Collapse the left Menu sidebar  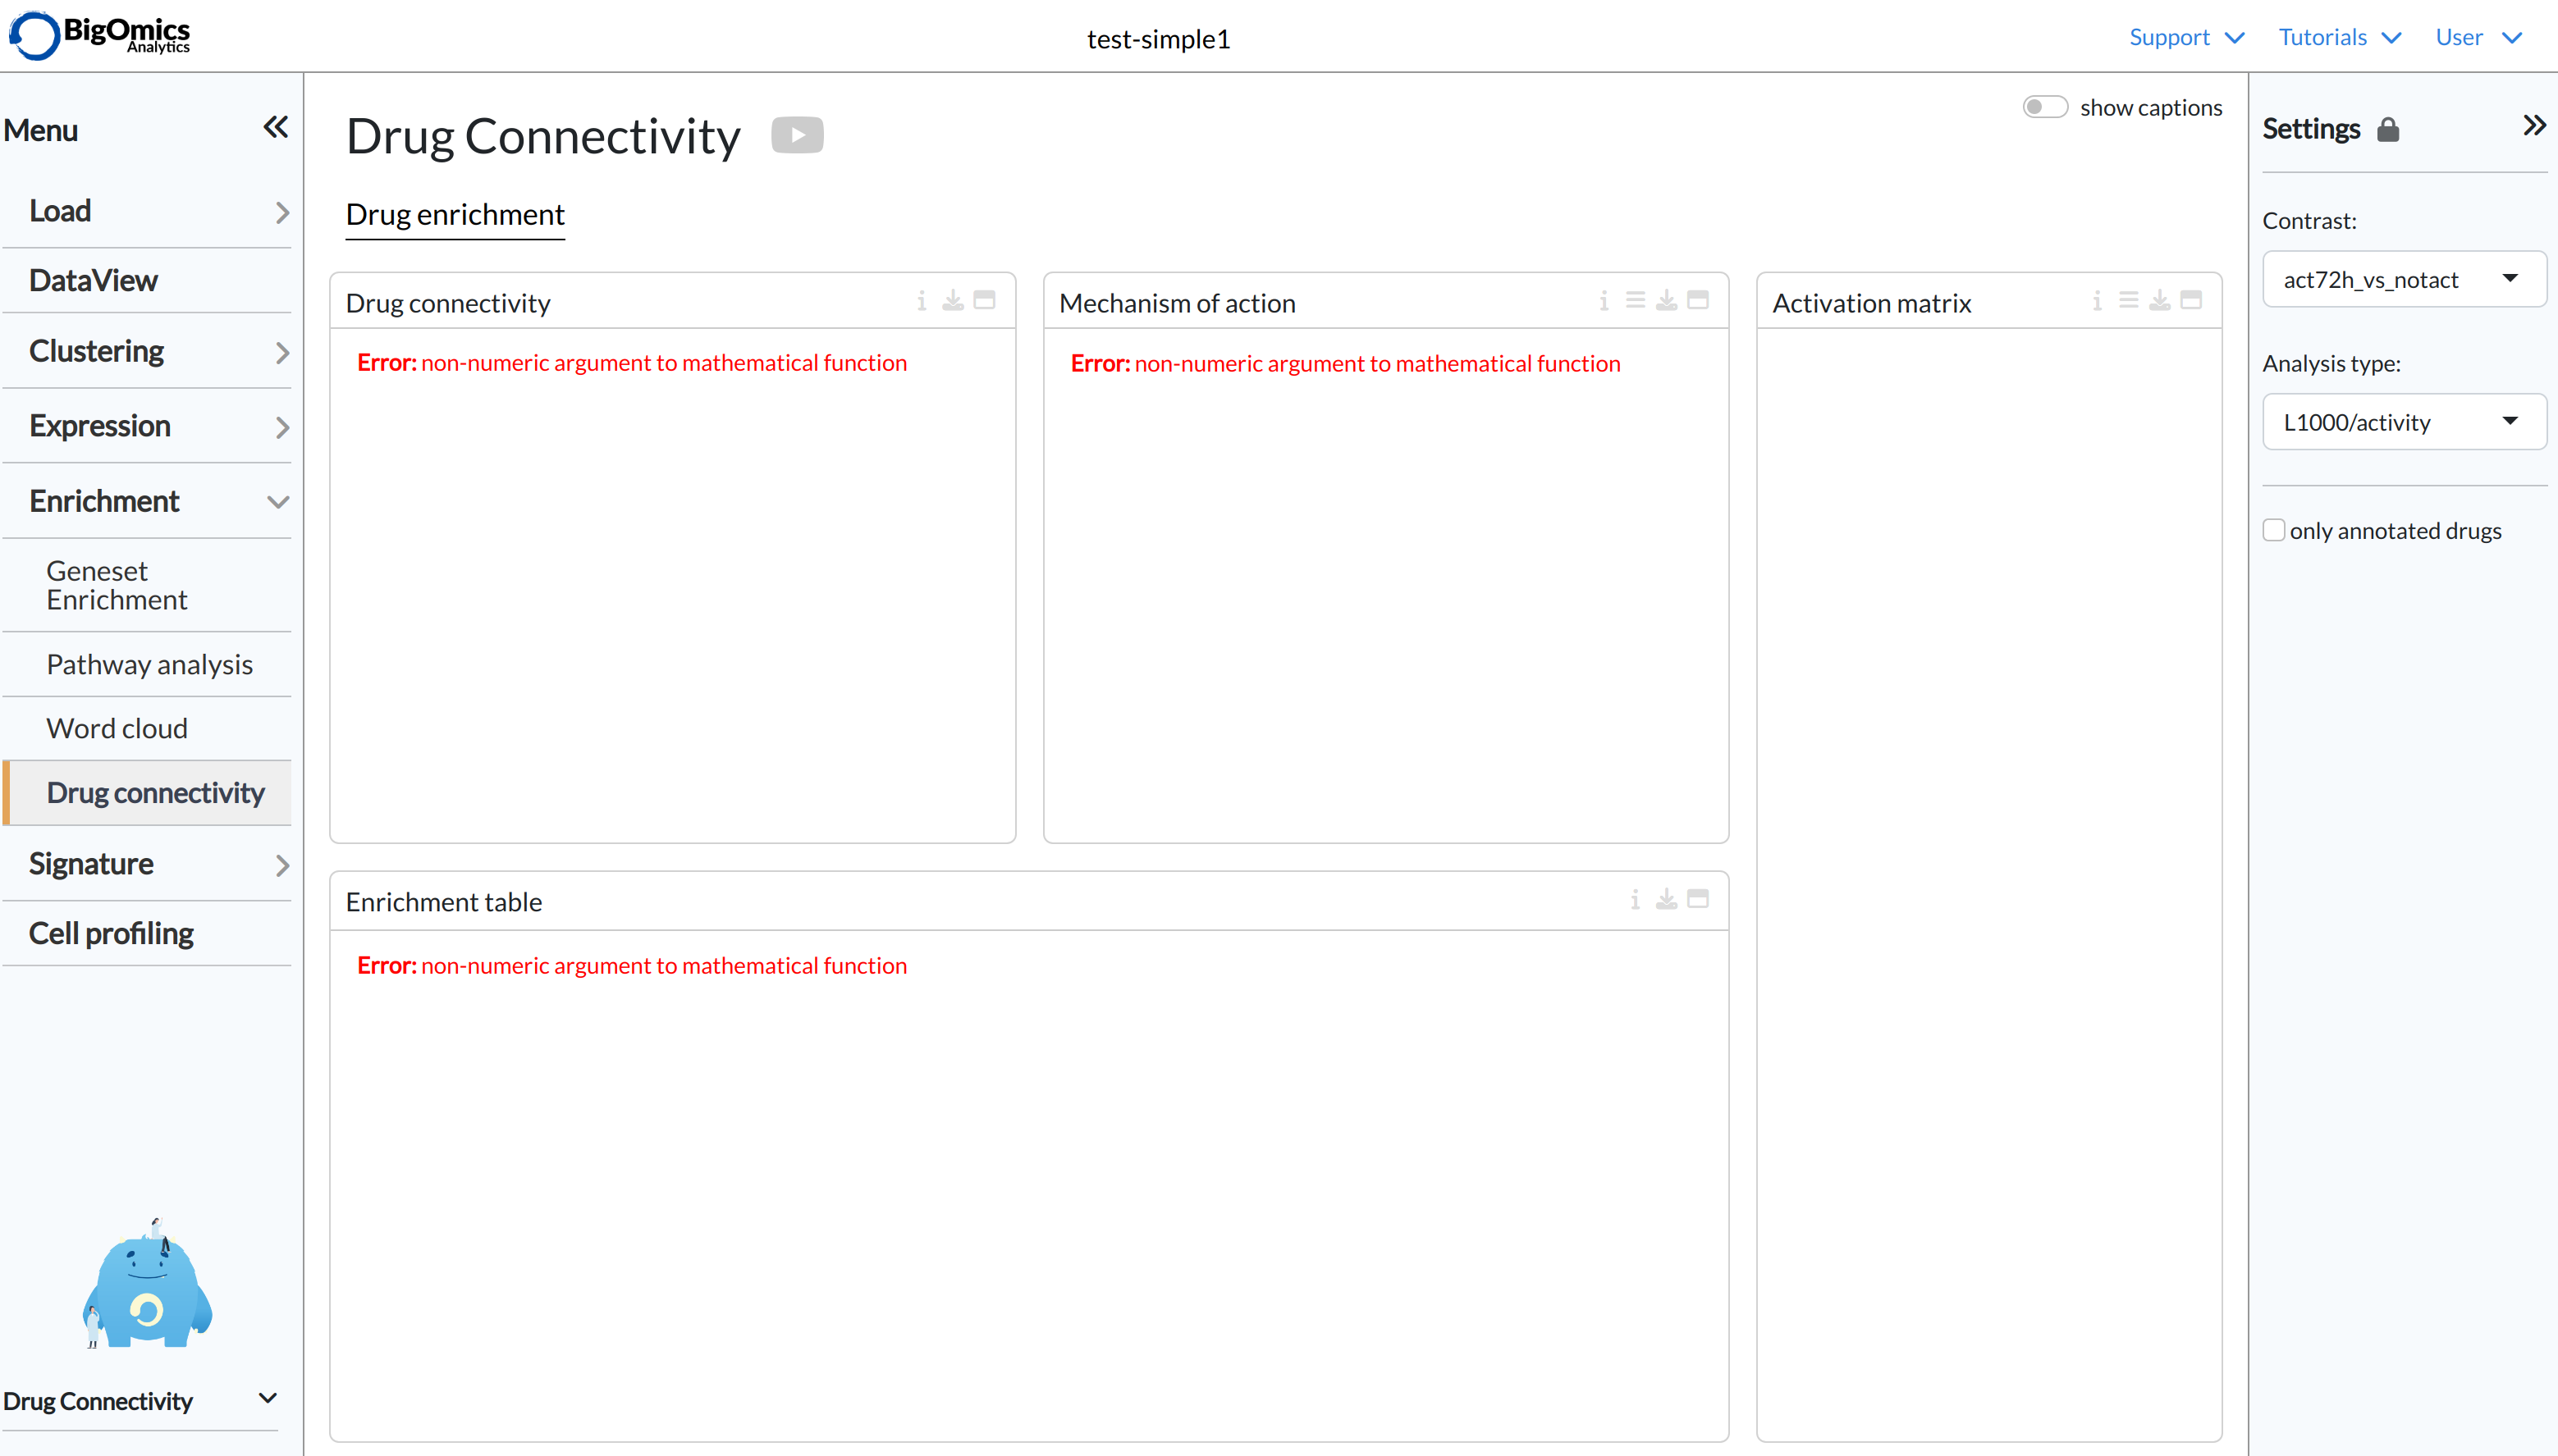tap(276, 127)
